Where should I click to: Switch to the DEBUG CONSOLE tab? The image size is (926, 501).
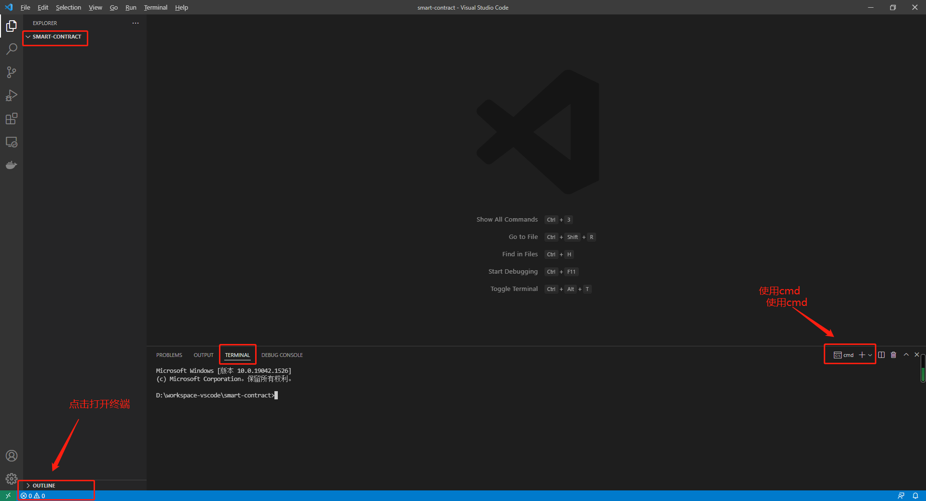tap(282, 355)
